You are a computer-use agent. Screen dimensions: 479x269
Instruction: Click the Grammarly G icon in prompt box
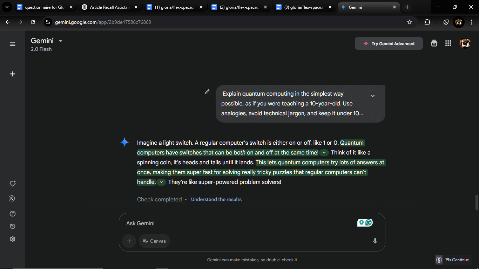click(369, 222)
